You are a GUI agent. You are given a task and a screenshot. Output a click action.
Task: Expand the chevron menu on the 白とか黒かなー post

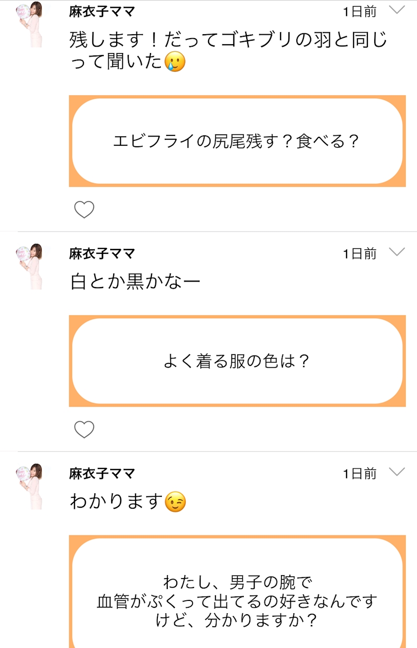pyautogui.click(x=397, y=252)
